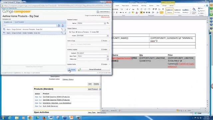Toggle the Activity Logging Enable checkbox
The width and height of the screenshot is (213, 120).
(x=102, y=50)
